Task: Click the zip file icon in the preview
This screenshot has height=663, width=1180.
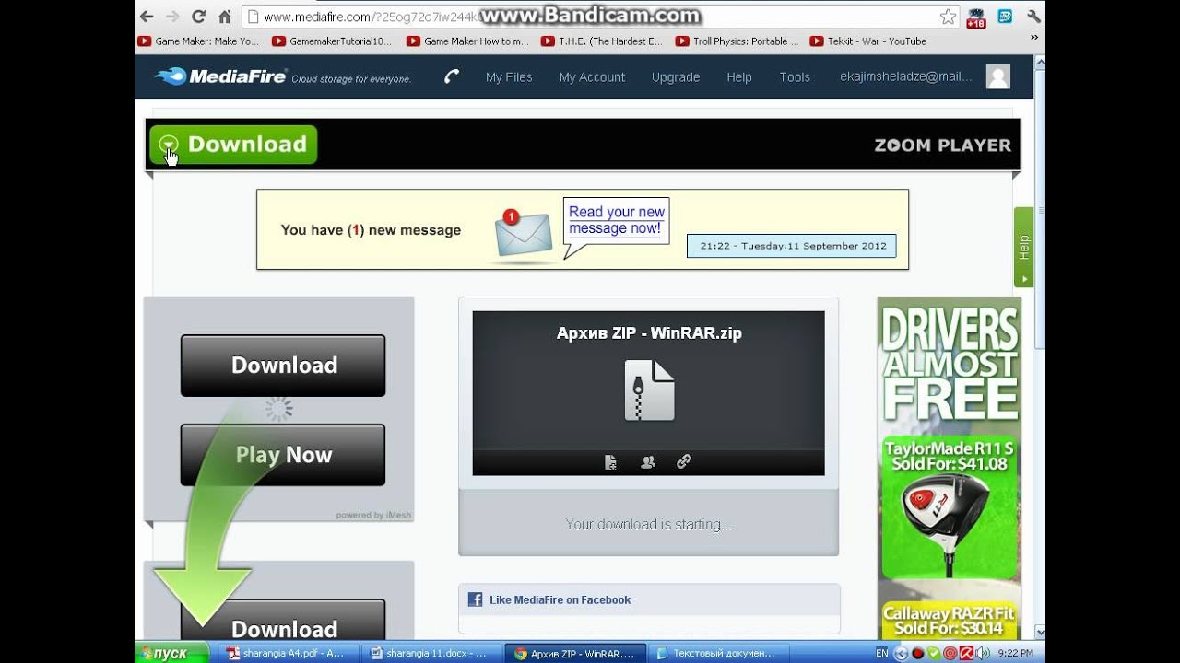Action: pos(649,390)
